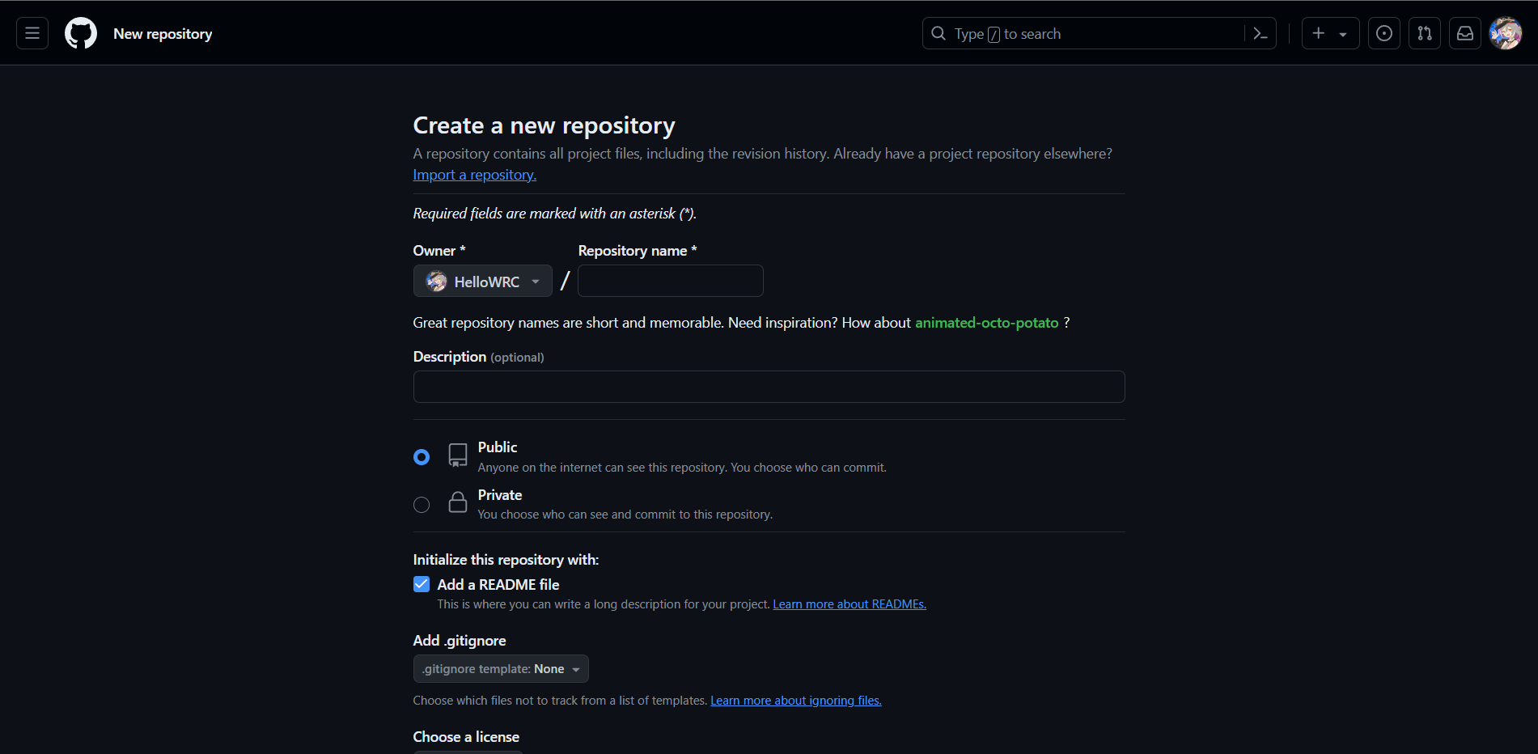Click the New repository header title
This screenshot has width=1538, height=754.
163,34
